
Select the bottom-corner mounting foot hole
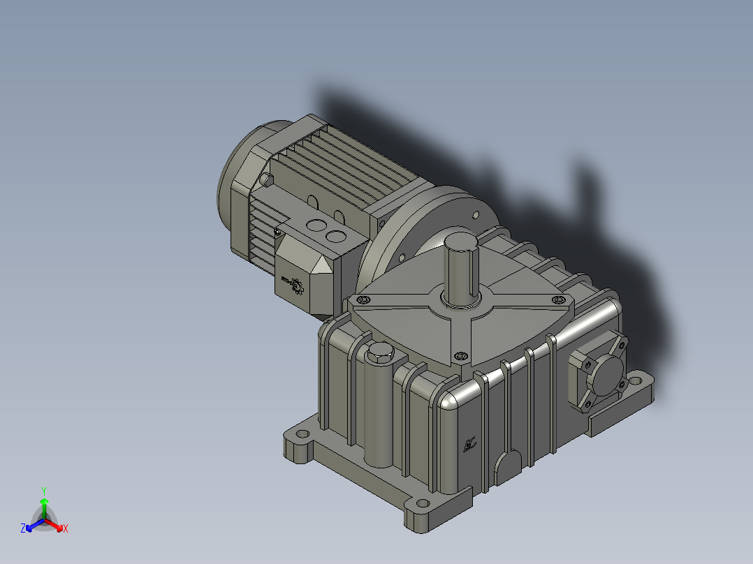[423, 503]
